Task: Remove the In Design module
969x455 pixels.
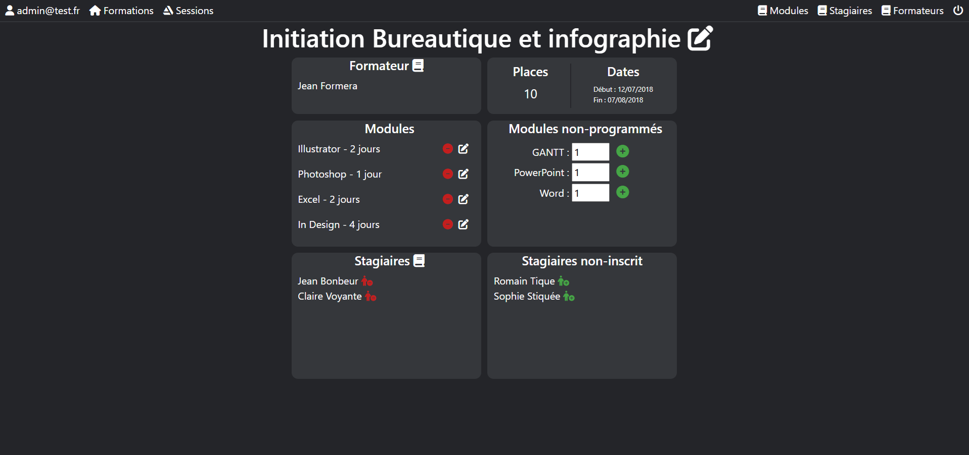Action: 447,224
